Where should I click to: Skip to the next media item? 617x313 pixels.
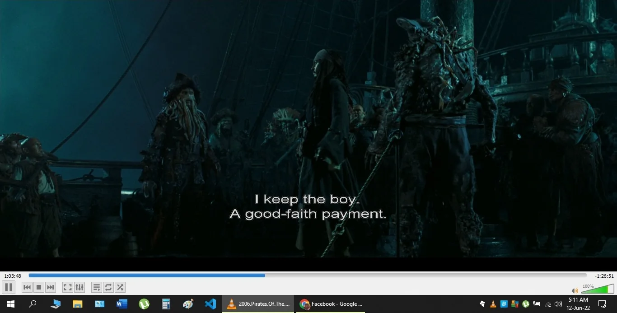(x=51, y=287)
